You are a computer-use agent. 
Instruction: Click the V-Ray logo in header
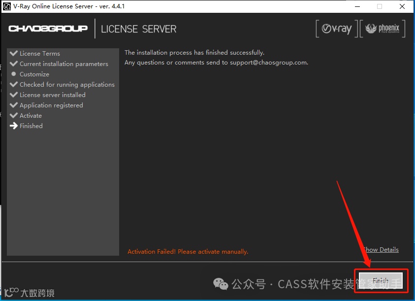point(337,29)
